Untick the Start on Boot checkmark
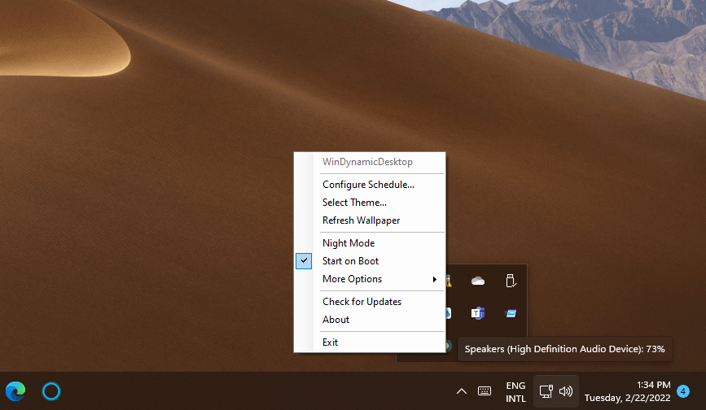706x410 pixels. click(x=304, y=261)
